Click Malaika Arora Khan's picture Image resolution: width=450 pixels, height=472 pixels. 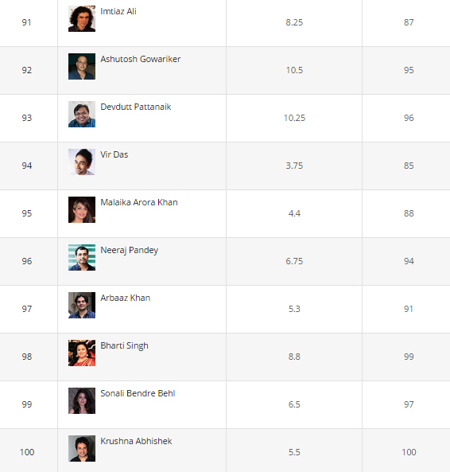(82, 210)
